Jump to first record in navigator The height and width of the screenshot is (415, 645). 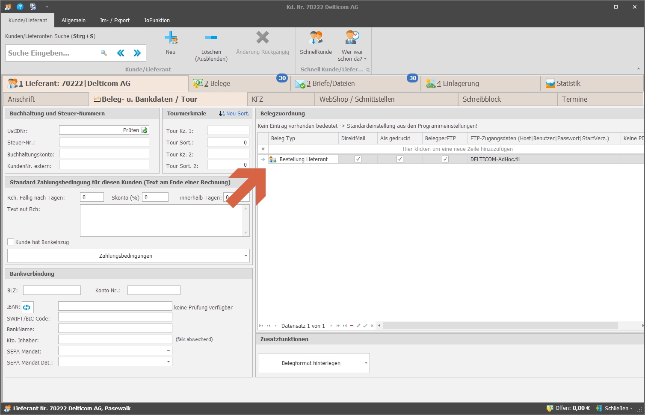click(261, 326)
